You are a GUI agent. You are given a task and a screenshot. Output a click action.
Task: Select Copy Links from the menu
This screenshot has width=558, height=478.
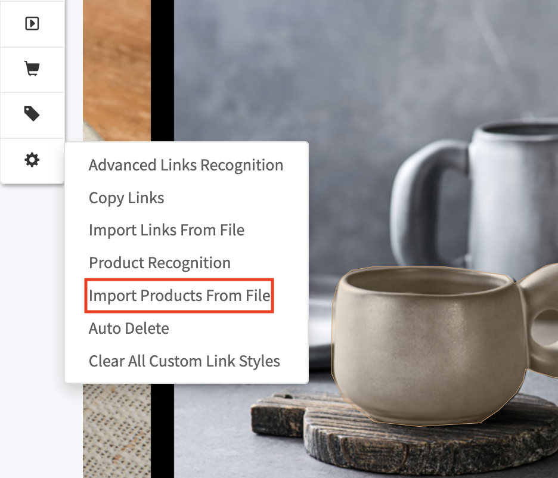click(126, 198)
